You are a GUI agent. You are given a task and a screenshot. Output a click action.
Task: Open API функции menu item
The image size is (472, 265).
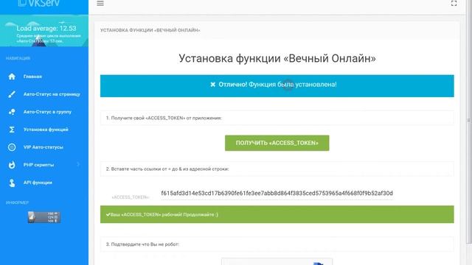[x=38, y=183]
